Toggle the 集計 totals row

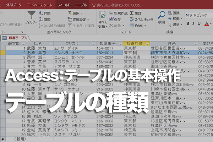136,13
